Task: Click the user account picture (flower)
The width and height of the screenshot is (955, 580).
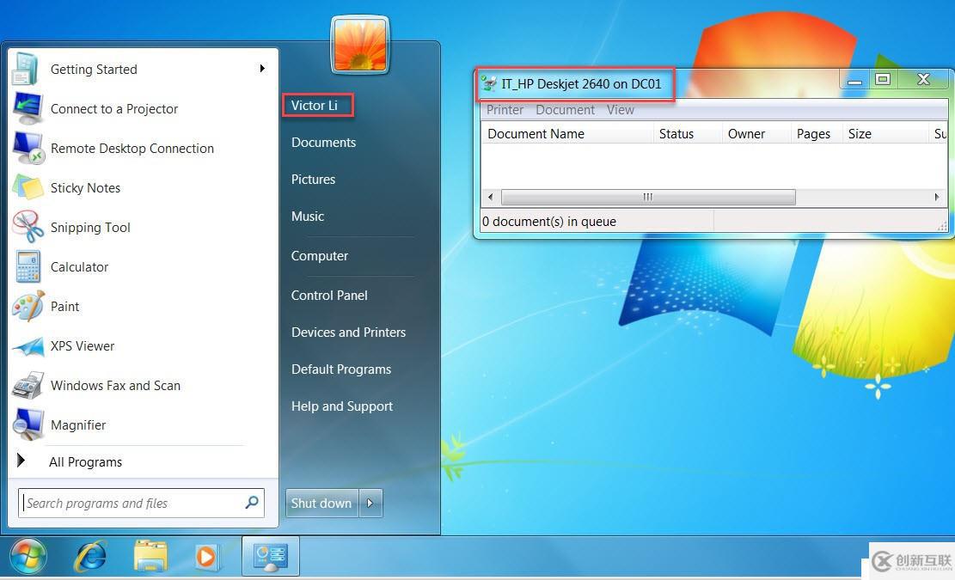Action: [360, 45]
